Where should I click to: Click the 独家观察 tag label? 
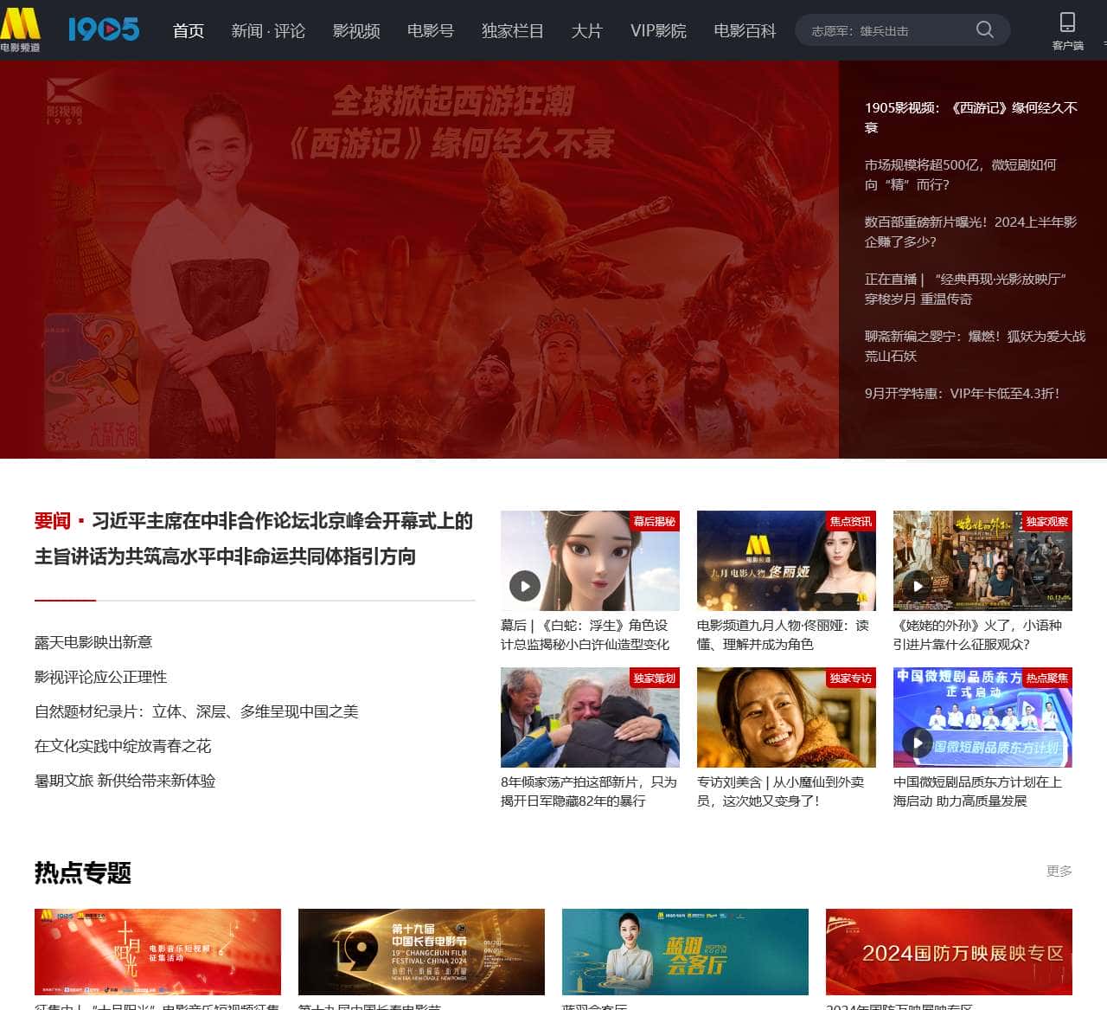click(1047, 521)
